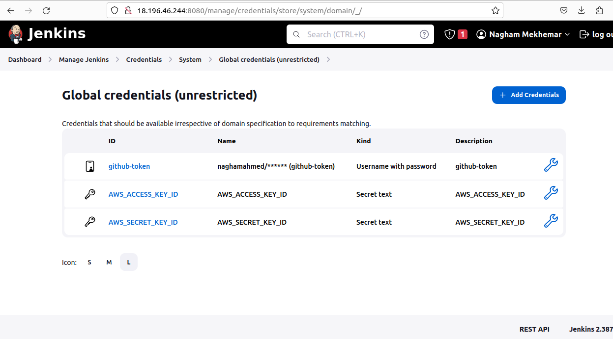Image resolution: width=613 pixels, height=339 pixels.
Task: Click the key icon beside AWS_SECRET_KEY_ID
Action: pos(90,222)
